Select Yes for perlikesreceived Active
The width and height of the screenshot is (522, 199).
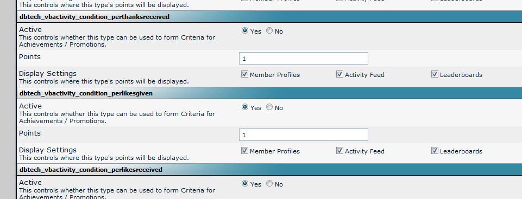click(x=245, y=184)
